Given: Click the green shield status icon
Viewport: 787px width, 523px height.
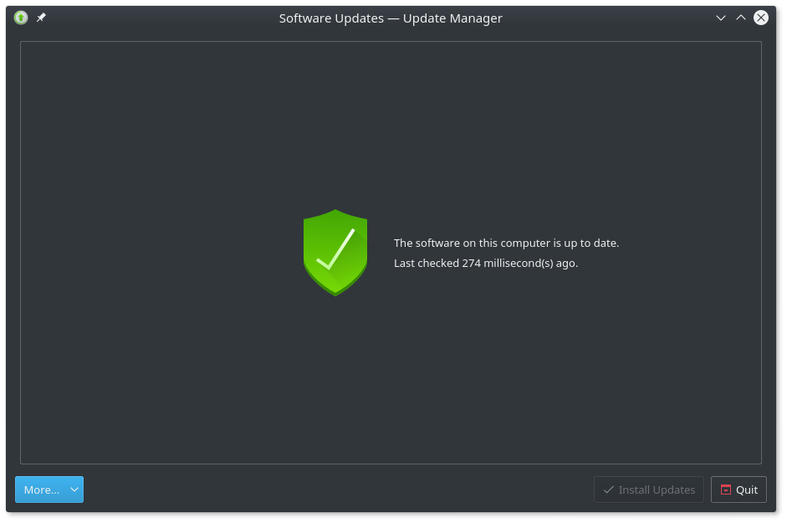Looking at the screenshot, I should click(x=335, y=252).
